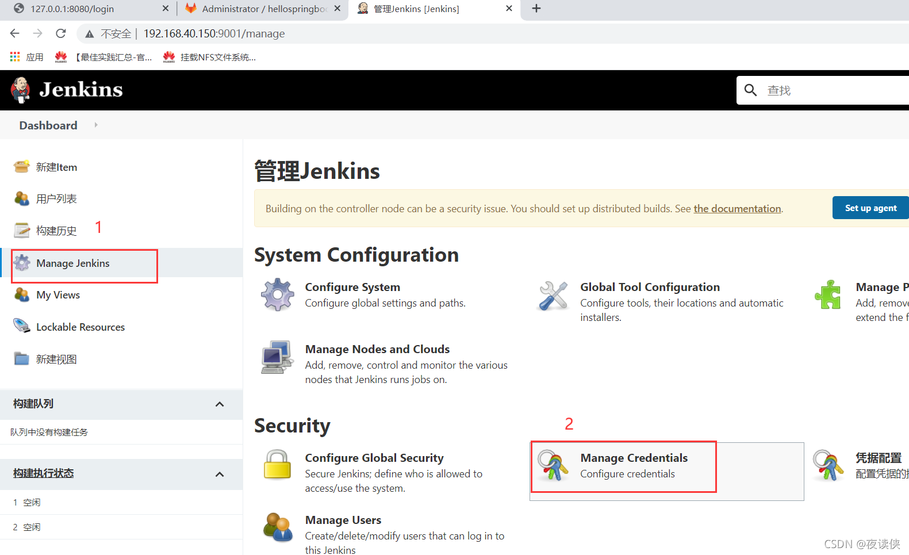The image size is (909, 555).
Task: Click 队列中没有构建任务 text
Action: 49,432
